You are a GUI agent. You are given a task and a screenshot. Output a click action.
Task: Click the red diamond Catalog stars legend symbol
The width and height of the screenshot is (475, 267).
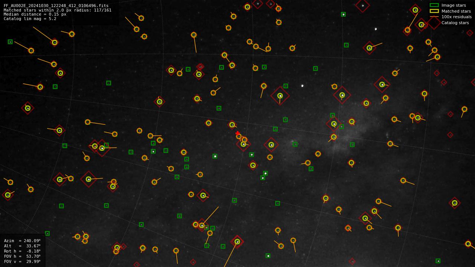[x=433, y=23]
